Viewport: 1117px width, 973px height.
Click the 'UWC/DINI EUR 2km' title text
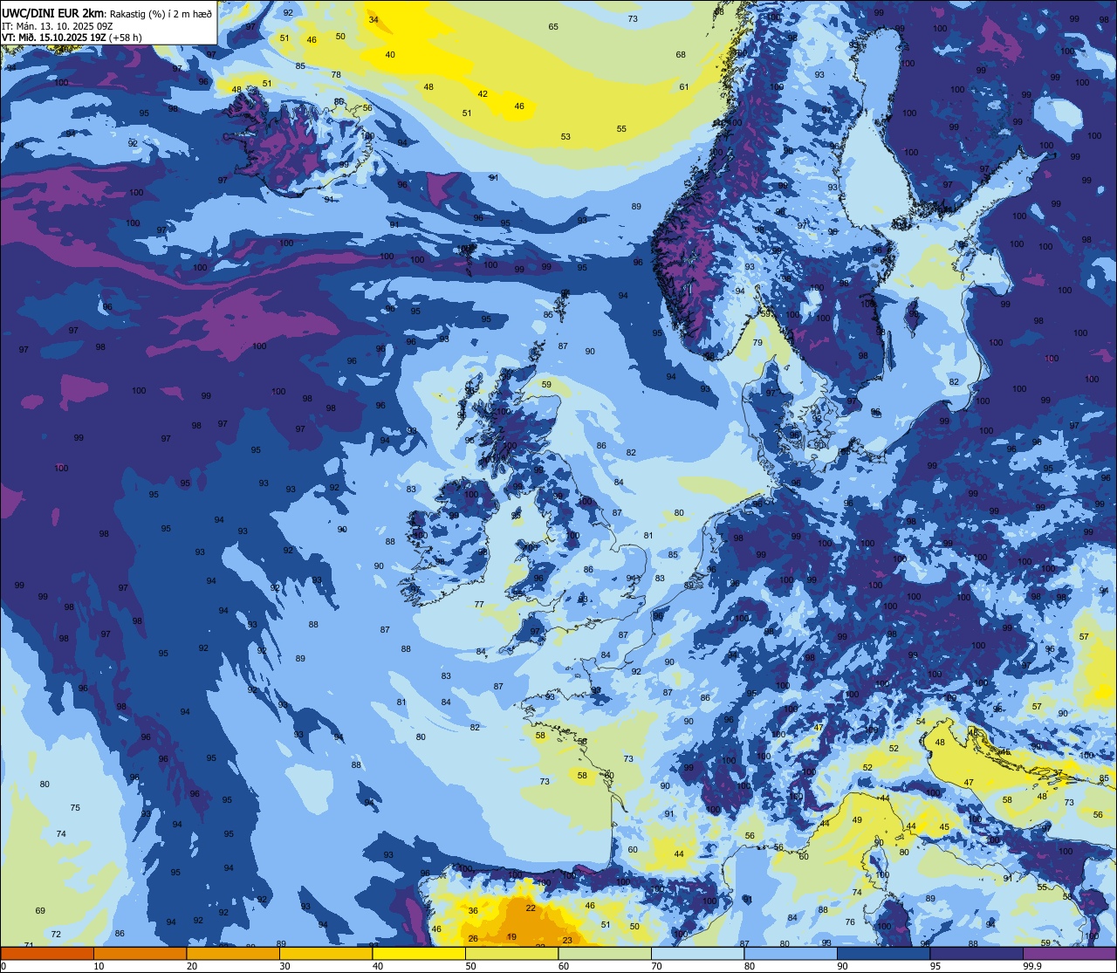(52, 13)
